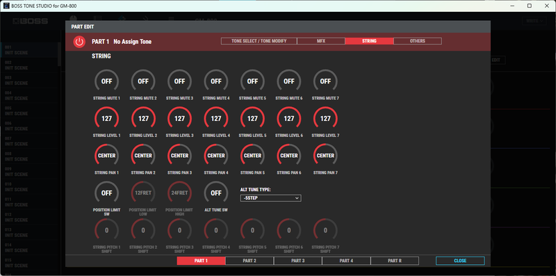Click the STRING LEVEL 4 knob
Viewport: 556px width, 276px height.
(216, 118)
